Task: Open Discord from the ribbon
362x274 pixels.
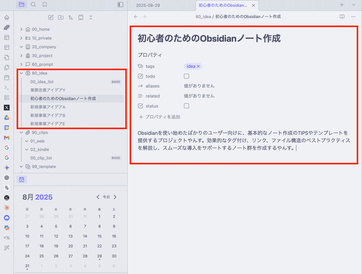Action: pyautogui.click(x=7, y=218)
